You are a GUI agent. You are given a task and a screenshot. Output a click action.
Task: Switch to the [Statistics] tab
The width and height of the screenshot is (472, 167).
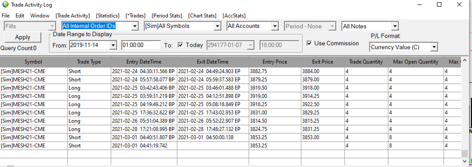[x=108, y=16]
